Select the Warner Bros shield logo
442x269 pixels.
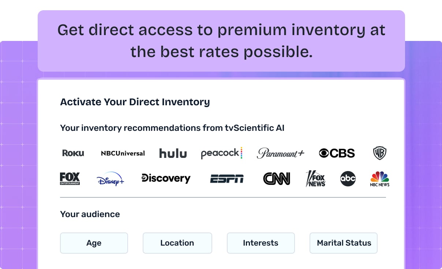380,153
